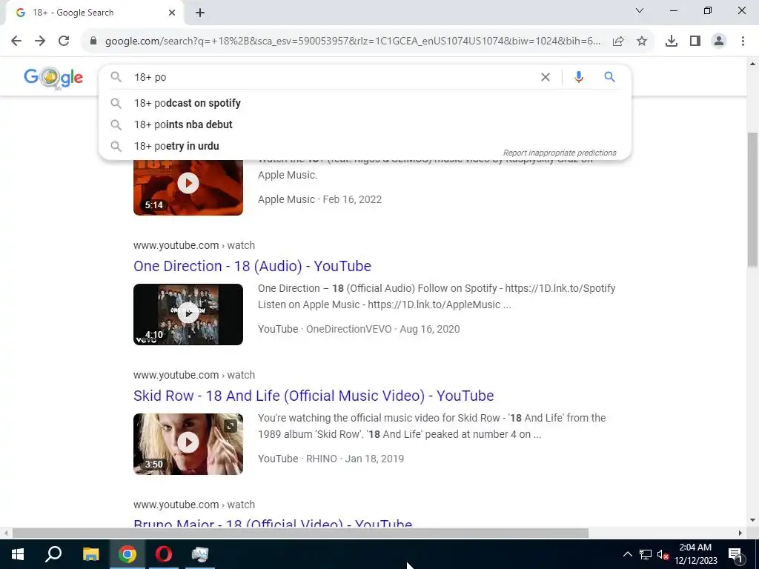Viewport: 759px width, 569px height.
Task: View site information via the lock icon
Action: (x=93, y=41)
